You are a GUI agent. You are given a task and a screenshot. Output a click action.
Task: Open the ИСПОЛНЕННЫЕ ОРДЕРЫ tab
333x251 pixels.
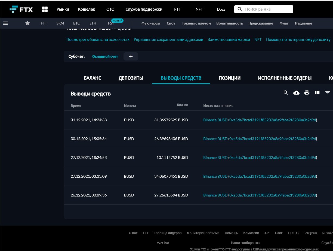285,78
